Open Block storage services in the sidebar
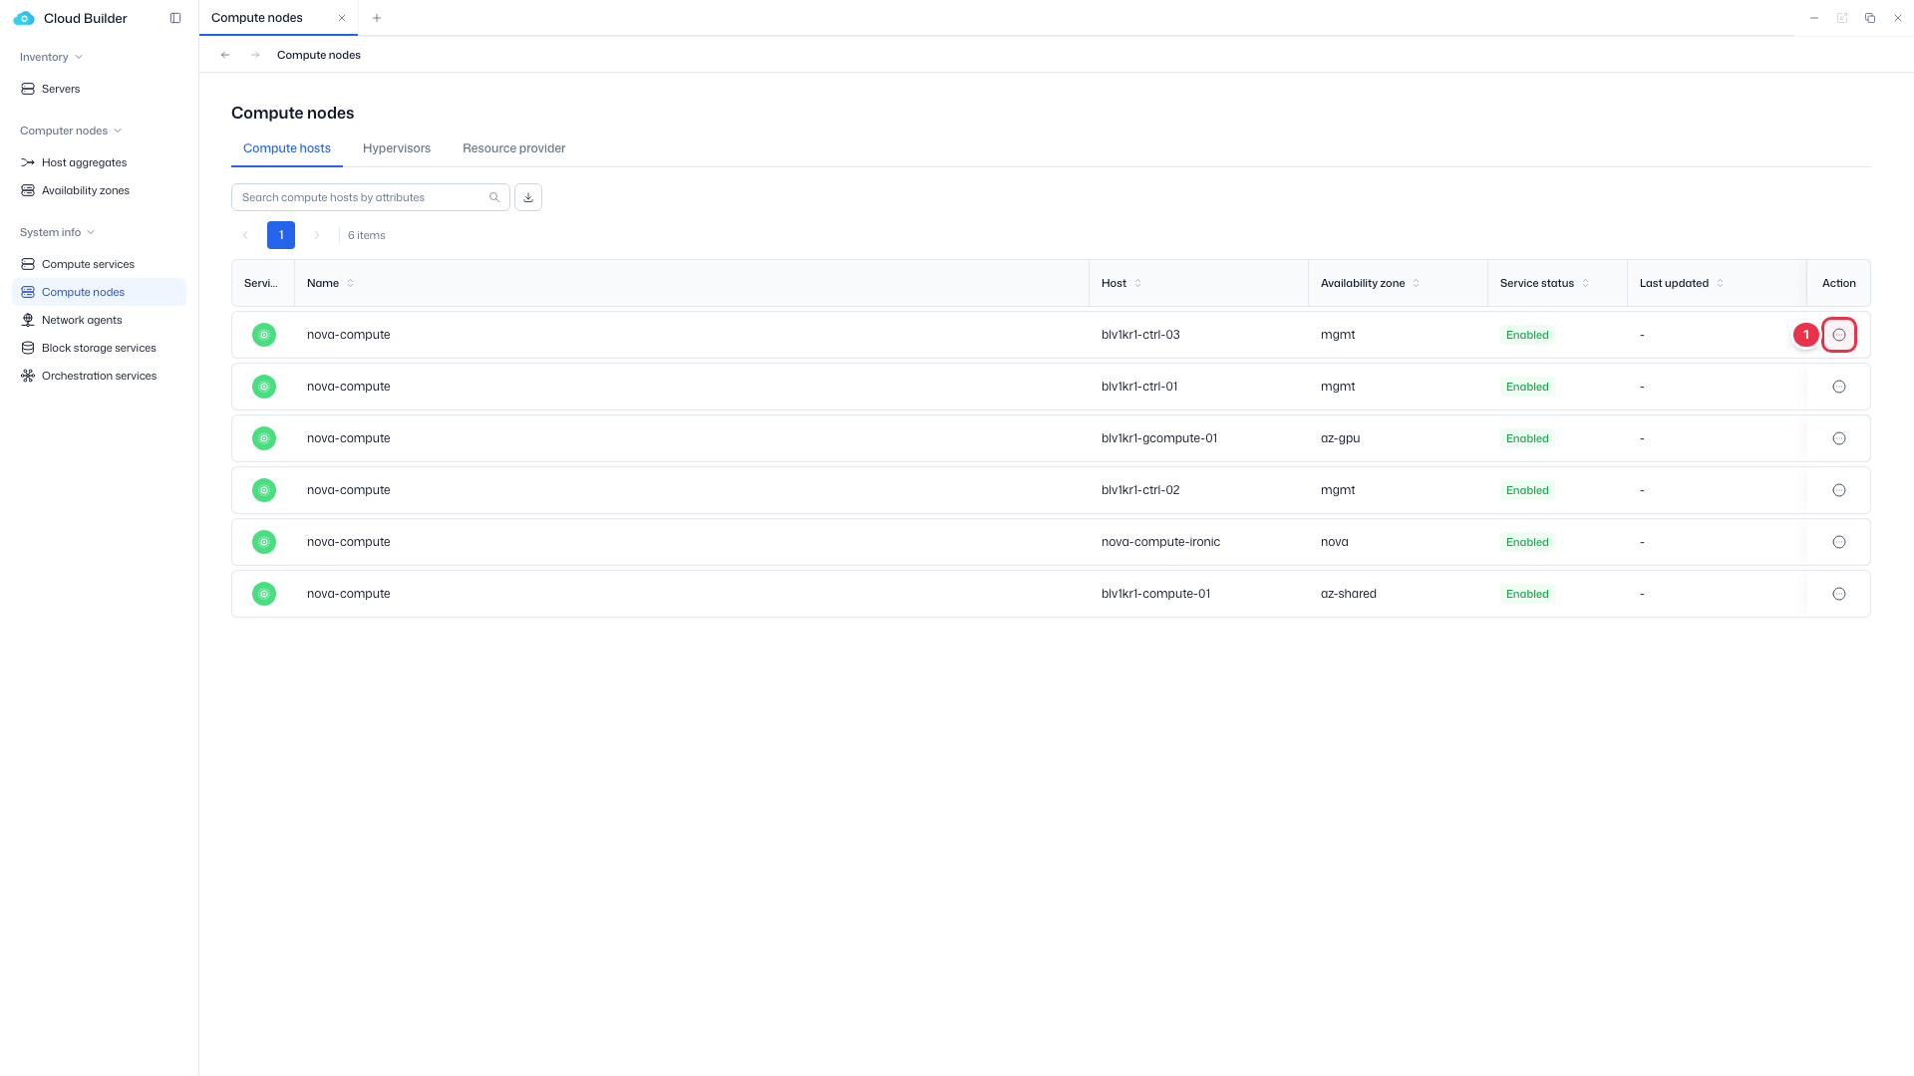Image resolution: width=1914 pixels, height=1076 pixels. [x=99, y=348]
